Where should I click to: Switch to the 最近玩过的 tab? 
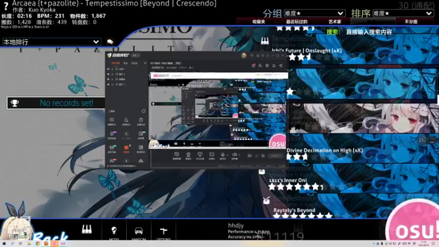pyautogui.click(x=296, y=21)
